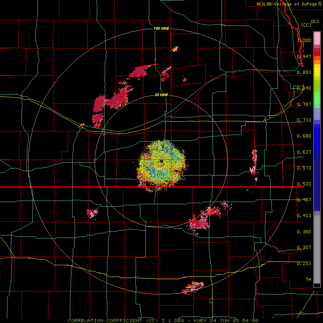
Task: Click the 0.253 color scale value
Action: [304, 263]
